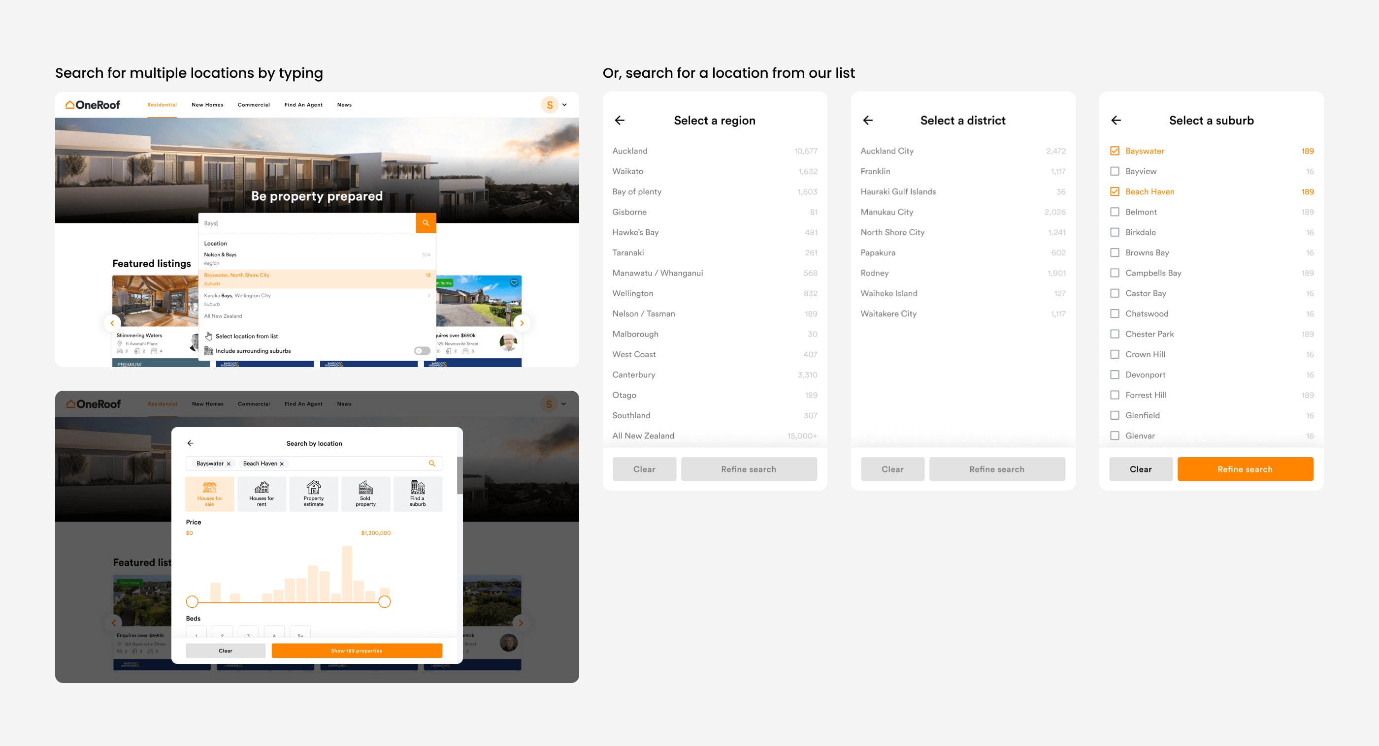
Task: Check the Browns Bay suburb checkbox
Action: click(1115, 252)
